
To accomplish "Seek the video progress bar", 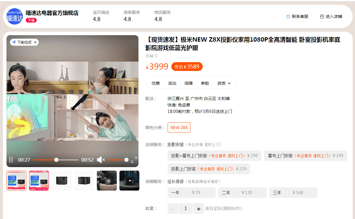I will point(56,160).
